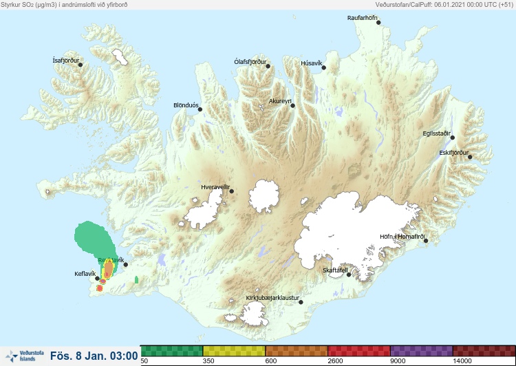Viewport: 516px width, 366px height.
Task: Click the Eskifjörður station dot
Action: tap(470, 157)
